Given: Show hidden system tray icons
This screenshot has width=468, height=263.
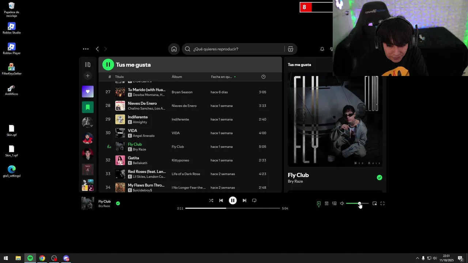Looking at the screenshot, I should 417,258.
